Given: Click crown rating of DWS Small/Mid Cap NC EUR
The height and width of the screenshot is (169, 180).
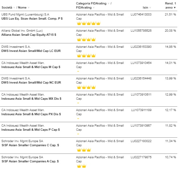Looking at the screenshot, I should click(86, 87).
